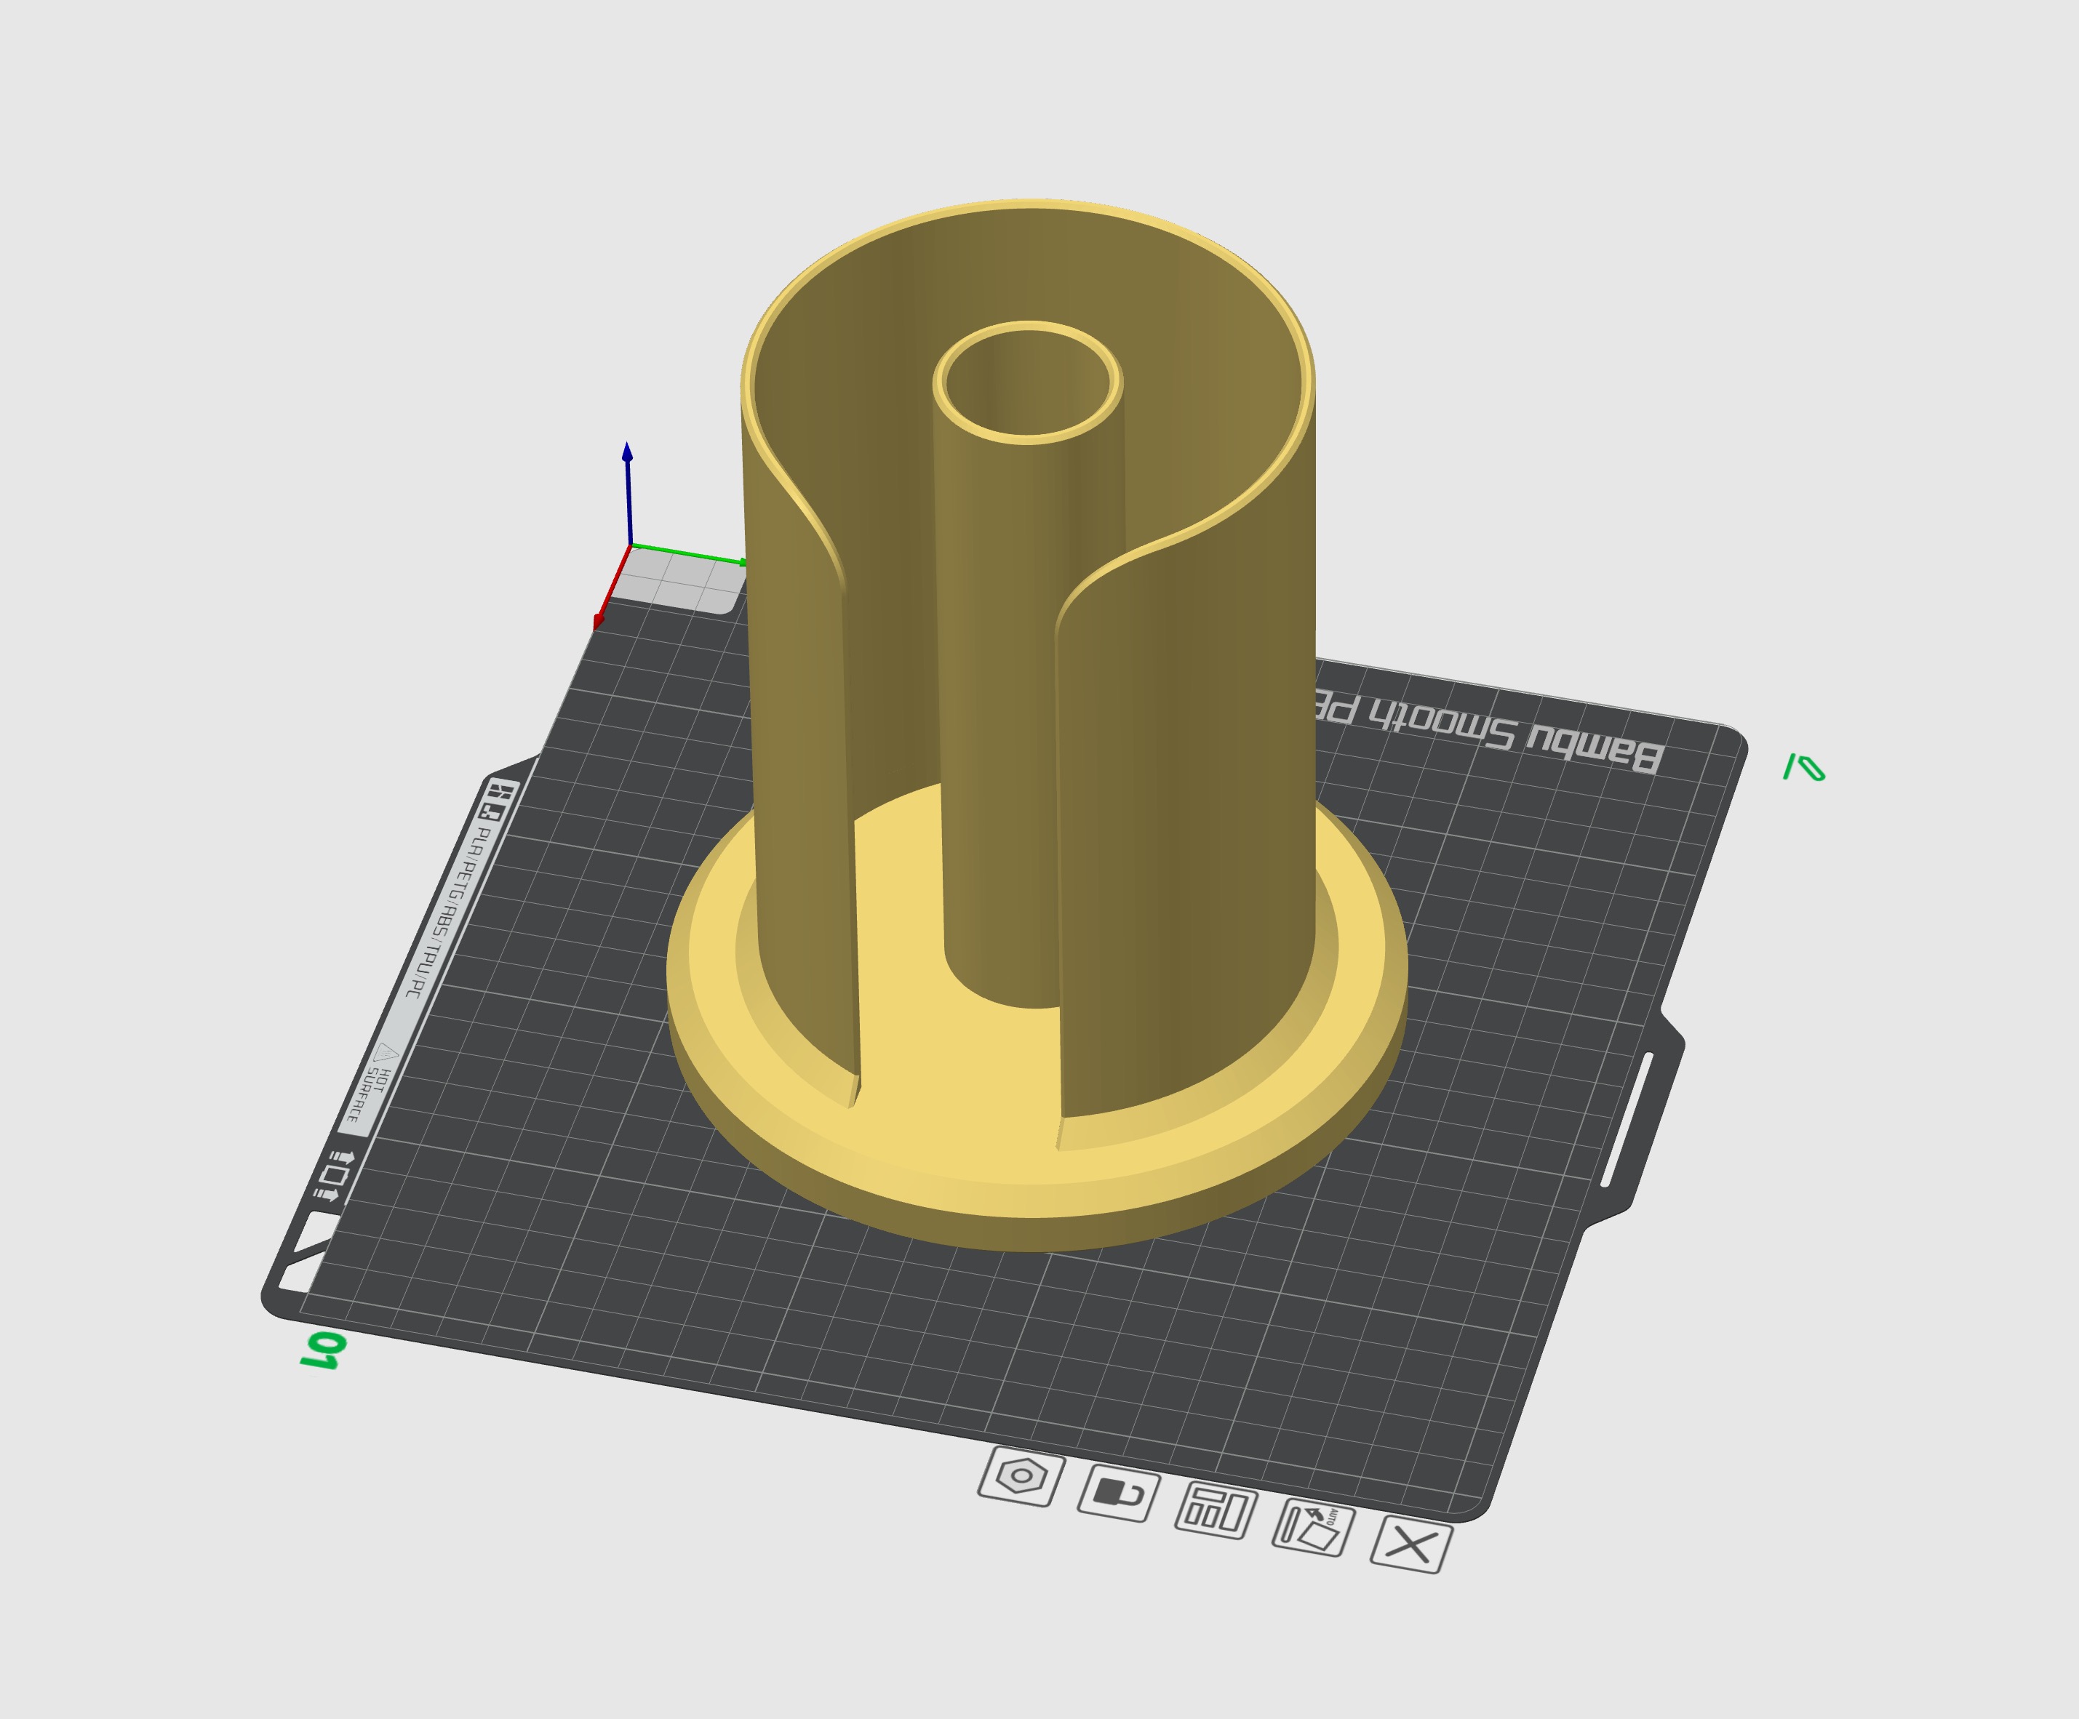2079x1719 pixels.
Task: Click the light gray origin corner square
Action: [x=677, y=582]
